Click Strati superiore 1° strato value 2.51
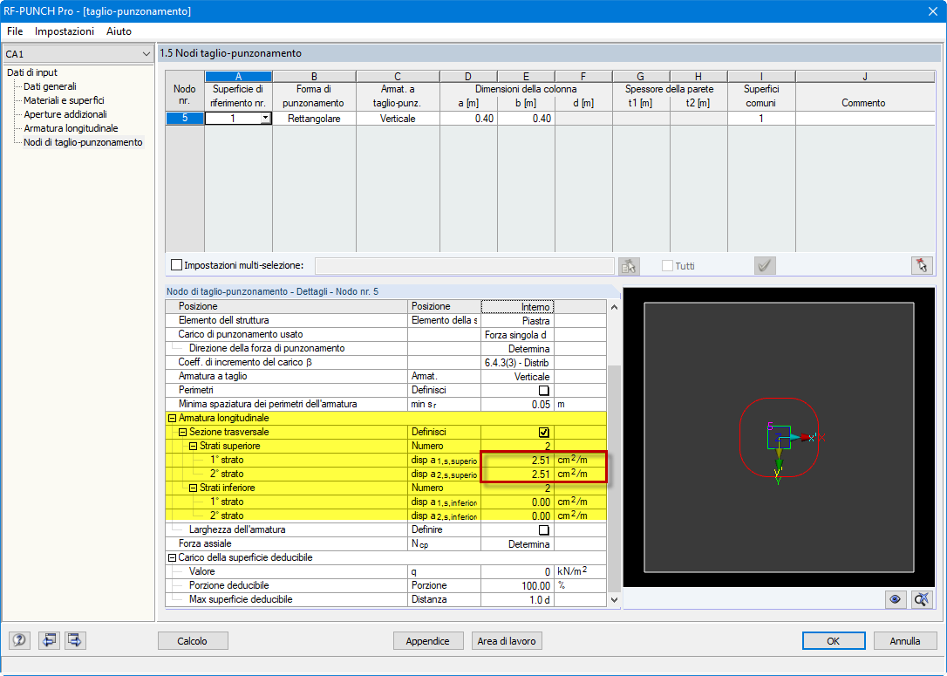The width and height of the screenshot is (947, 676). 518,461
